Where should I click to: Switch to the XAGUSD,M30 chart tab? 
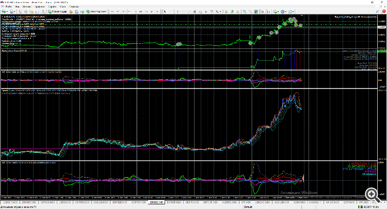coord(101,202)
